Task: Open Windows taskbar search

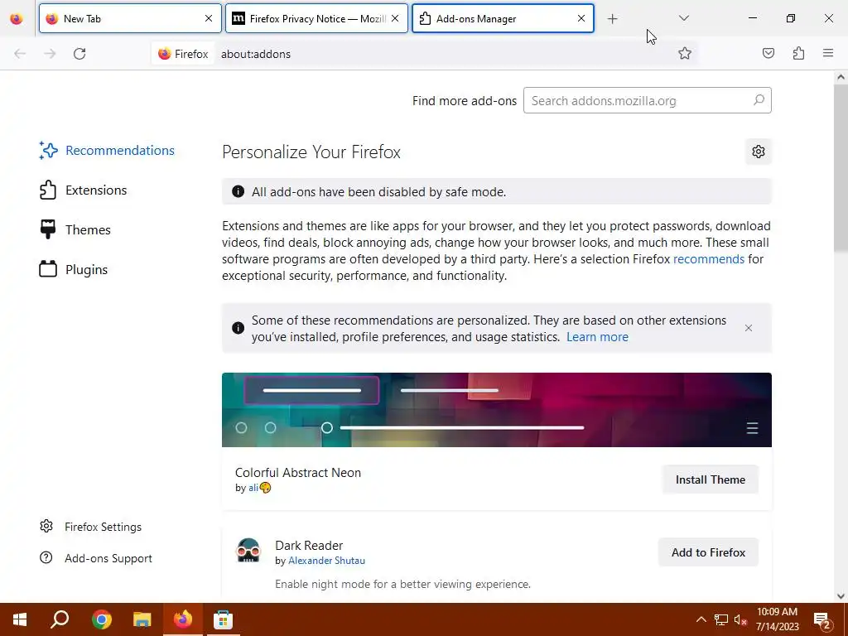Action: pyautogui.click(x=60, y=619)
